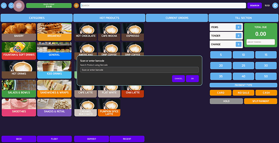This screenshot has width=279, height=143.
Task: Add Cafe Mocha product
Action: (109, 32)
